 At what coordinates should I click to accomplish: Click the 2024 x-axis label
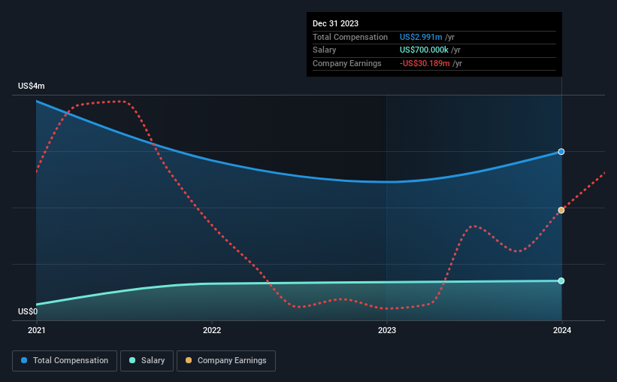pos(562,330)
